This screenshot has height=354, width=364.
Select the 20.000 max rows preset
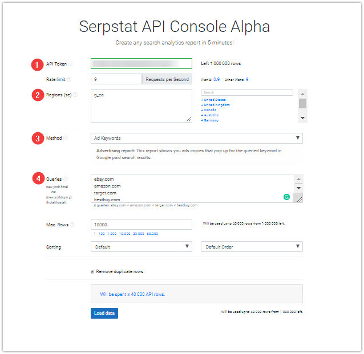(139, 234)
